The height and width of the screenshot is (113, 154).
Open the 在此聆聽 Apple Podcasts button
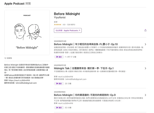(68, 30)
